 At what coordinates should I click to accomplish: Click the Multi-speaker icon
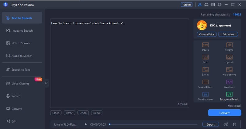pyautogui.click(x=205, y=94)
